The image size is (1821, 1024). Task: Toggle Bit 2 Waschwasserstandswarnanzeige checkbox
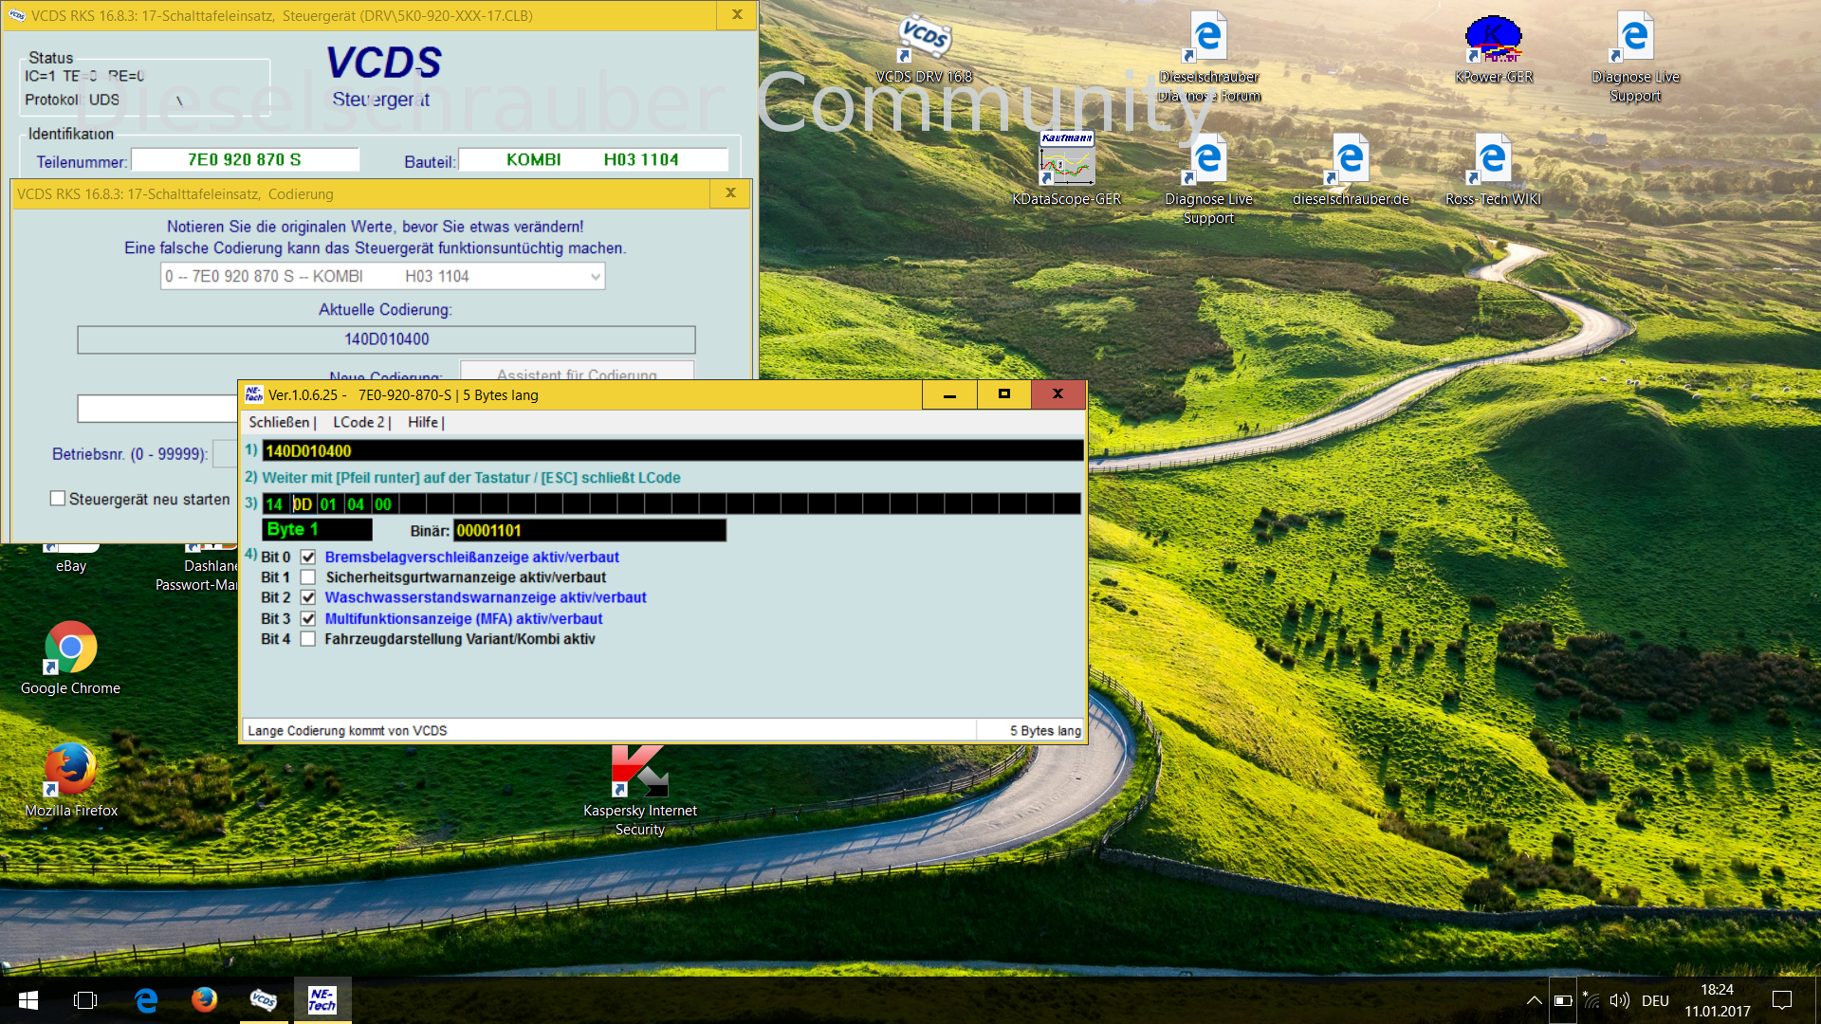tap(307, 598)
